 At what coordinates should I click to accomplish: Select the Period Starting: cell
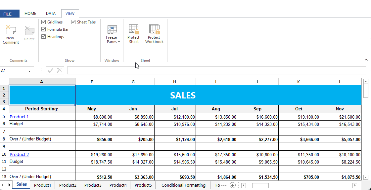click(x=42, y=109)
